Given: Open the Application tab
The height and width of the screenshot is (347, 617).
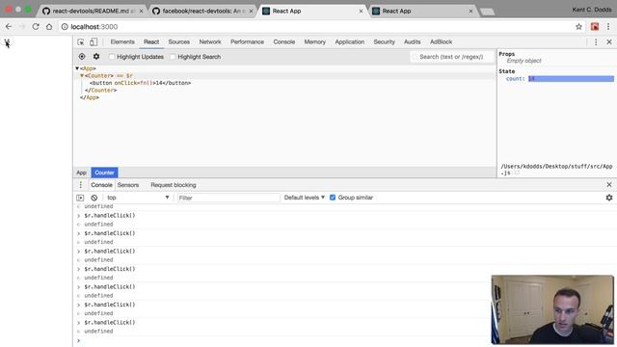Looking at the screenshot, I should (349, 42).
